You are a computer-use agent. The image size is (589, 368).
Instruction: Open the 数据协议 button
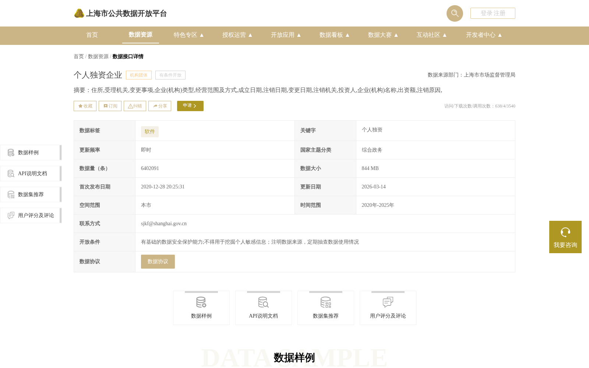[158, 262]
